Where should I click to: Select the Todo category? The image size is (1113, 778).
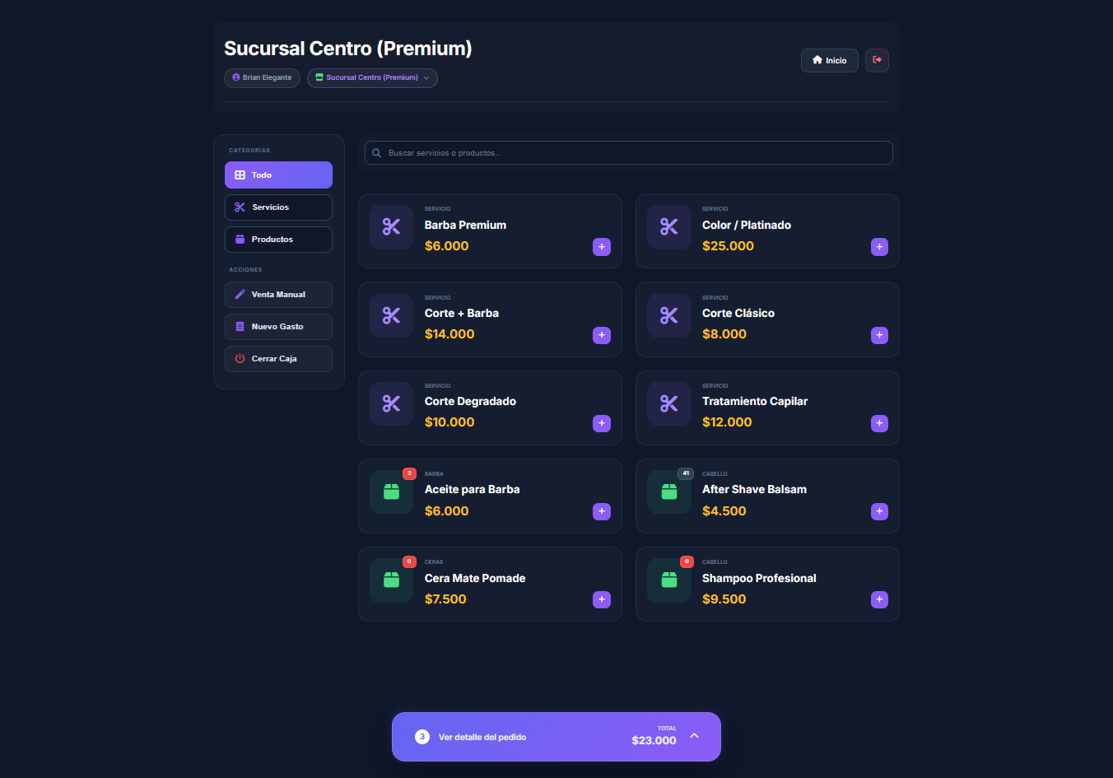coord(278,175)
